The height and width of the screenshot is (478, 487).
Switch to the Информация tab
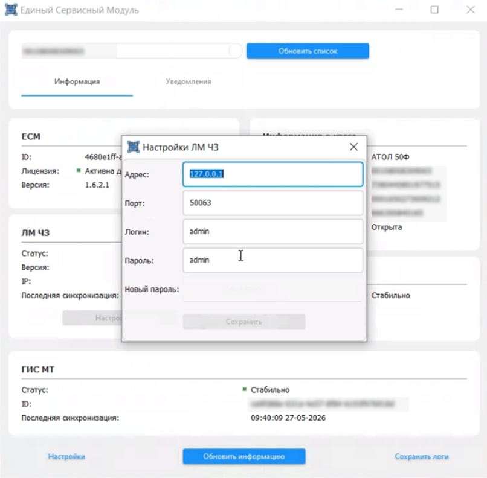77,81
